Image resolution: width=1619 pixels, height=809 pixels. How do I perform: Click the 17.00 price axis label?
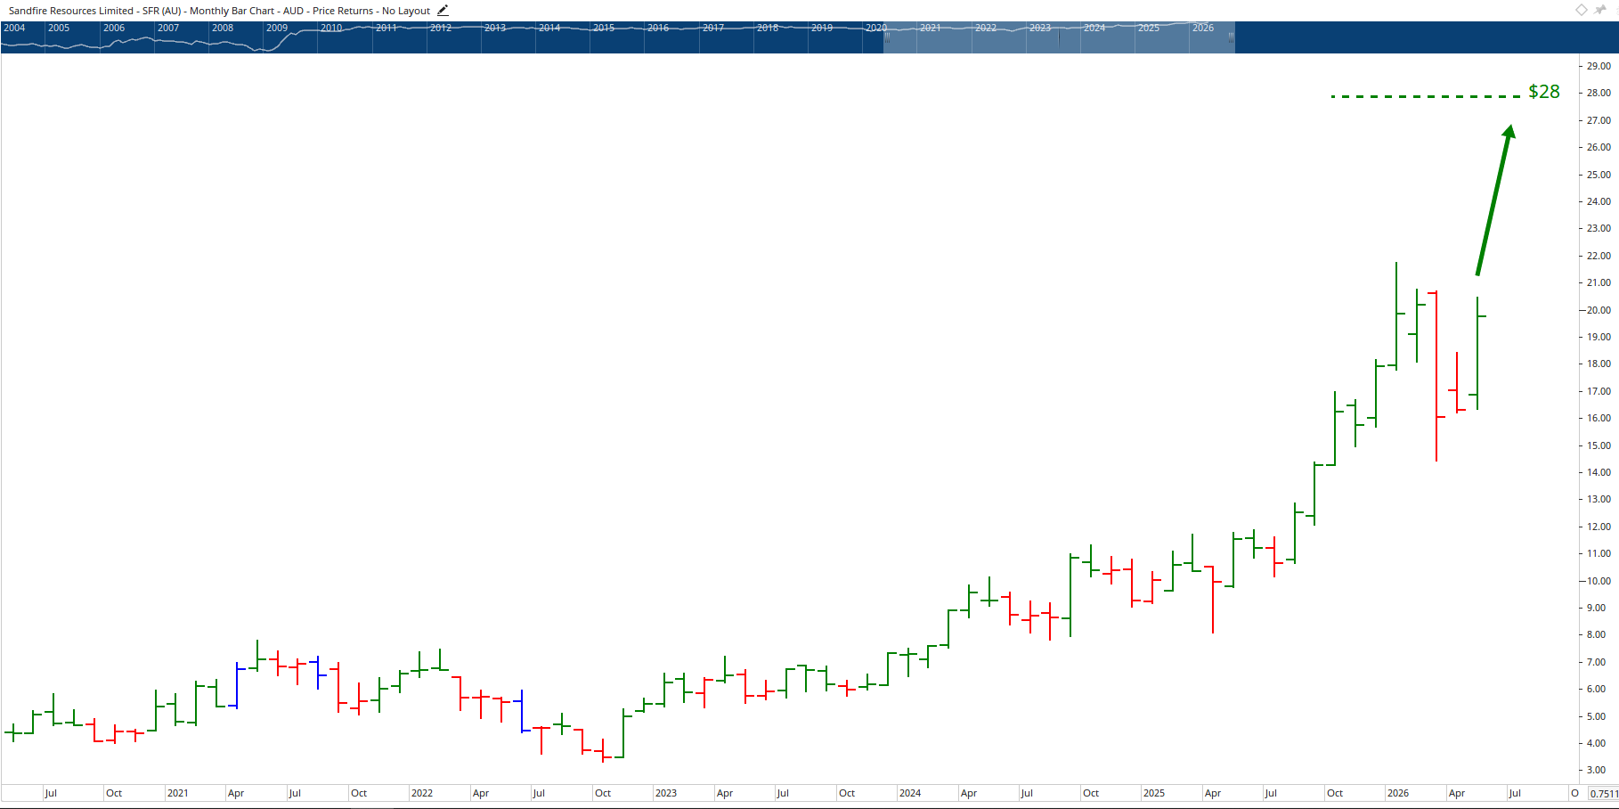point(1599,391)
